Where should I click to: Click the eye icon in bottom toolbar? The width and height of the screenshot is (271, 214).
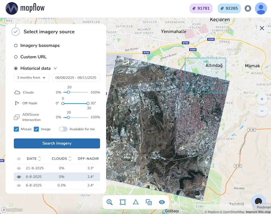tap(162, 202)
